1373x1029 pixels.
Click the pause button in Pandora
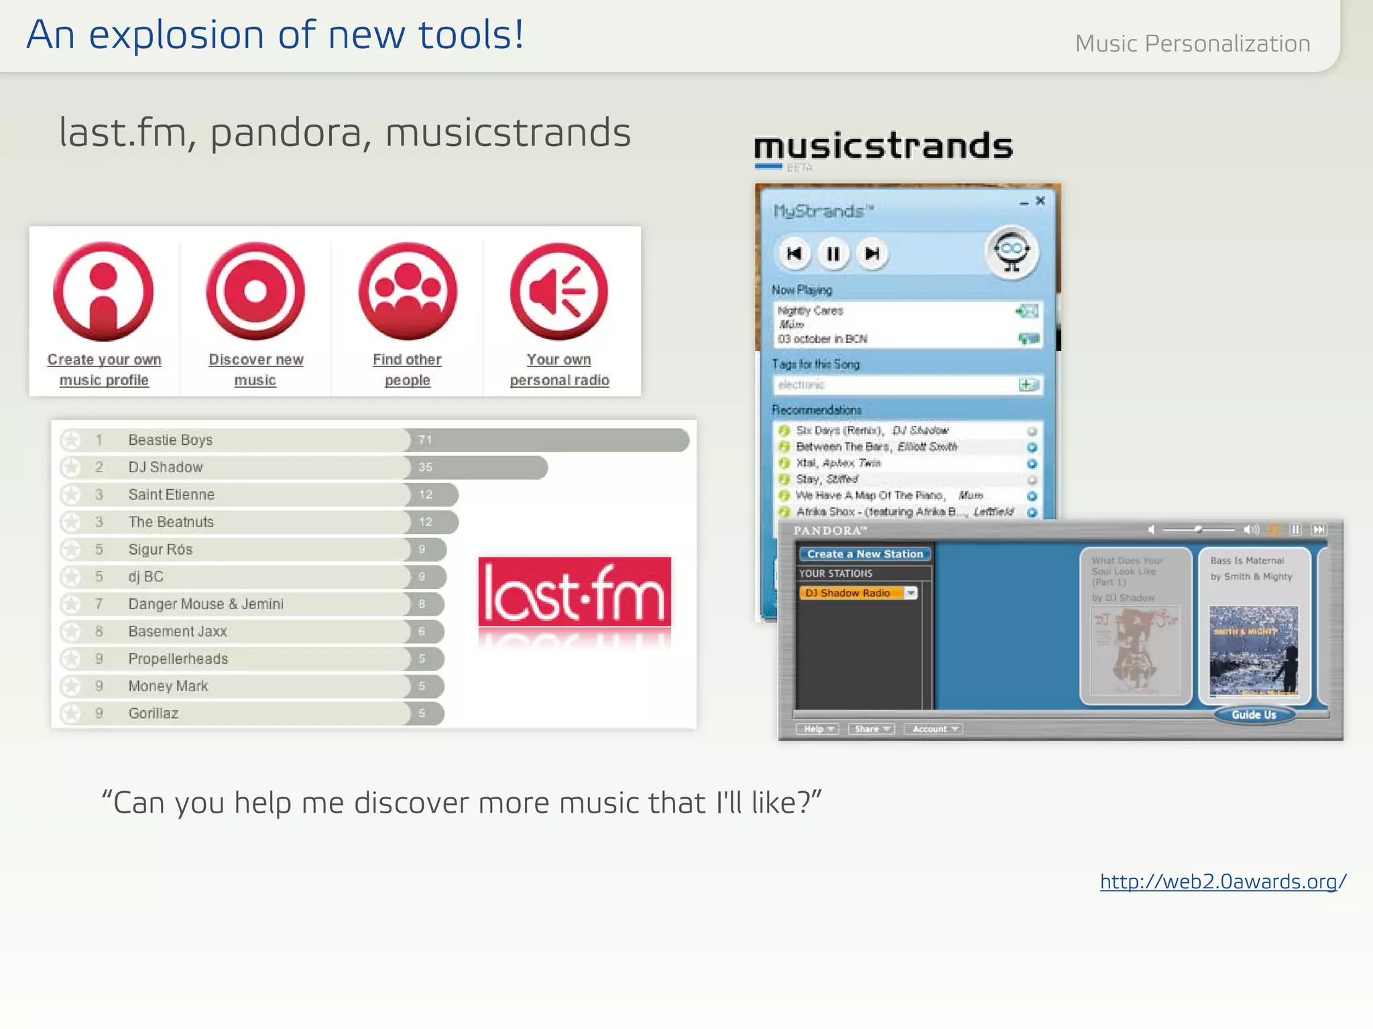[x=1296, y=530]
